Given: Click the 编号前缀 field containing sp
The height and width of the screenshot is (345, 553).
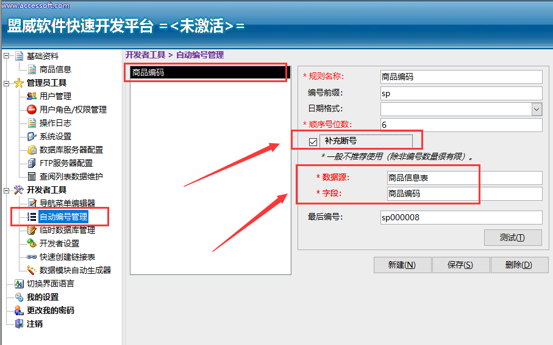Looking at the screenshot, I should (x=462, y=93).
